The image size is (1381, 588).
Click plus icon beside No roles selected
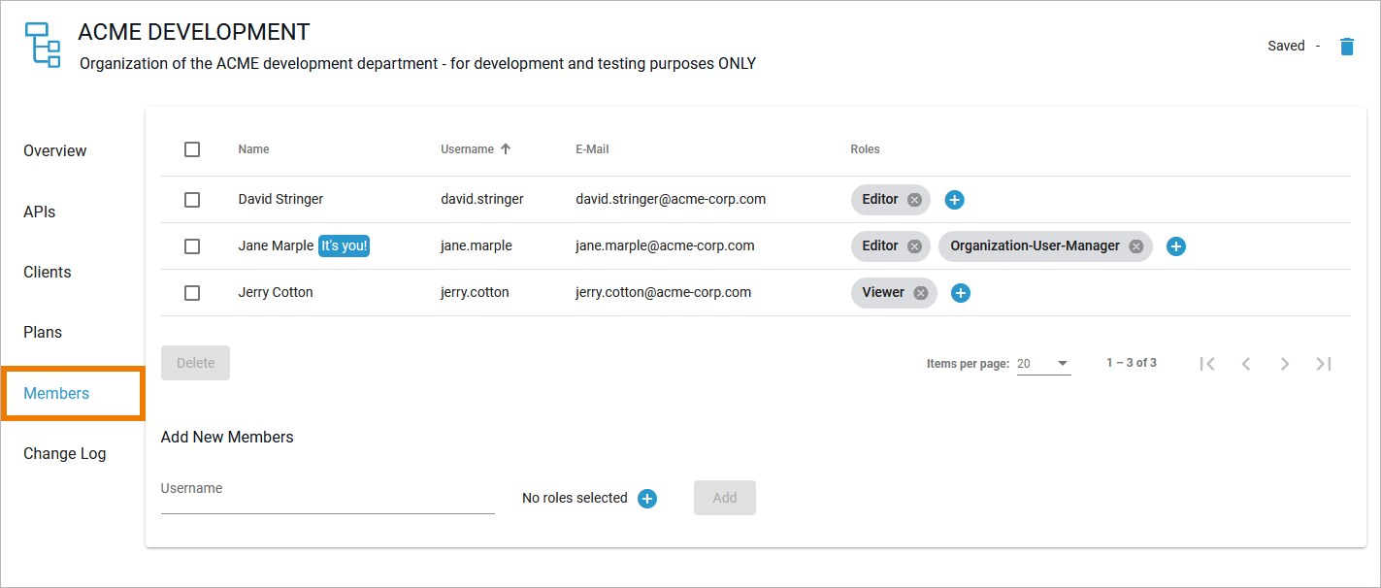[x=647, y=499]
